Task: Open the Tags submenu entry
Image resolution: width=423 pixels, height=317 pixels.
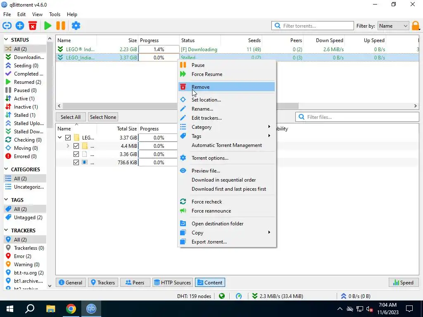Action: [226, 136]
